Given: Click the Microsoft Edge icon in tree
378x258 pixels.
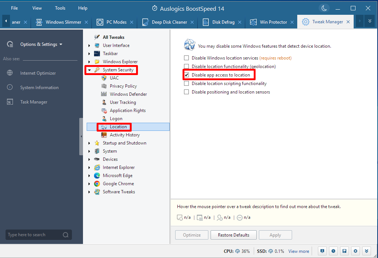Looking at the screenshot, I should (x=97, y=175).
